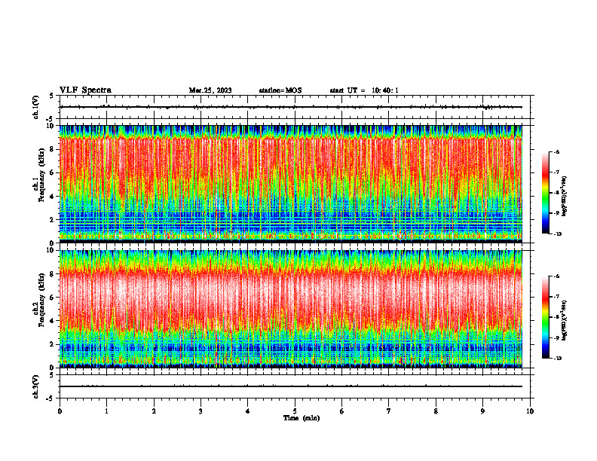This screenshot has height=461, width=597.
Task: Click the "ch.1(V)" waveform axis label
Action: [x=36, y=107]
